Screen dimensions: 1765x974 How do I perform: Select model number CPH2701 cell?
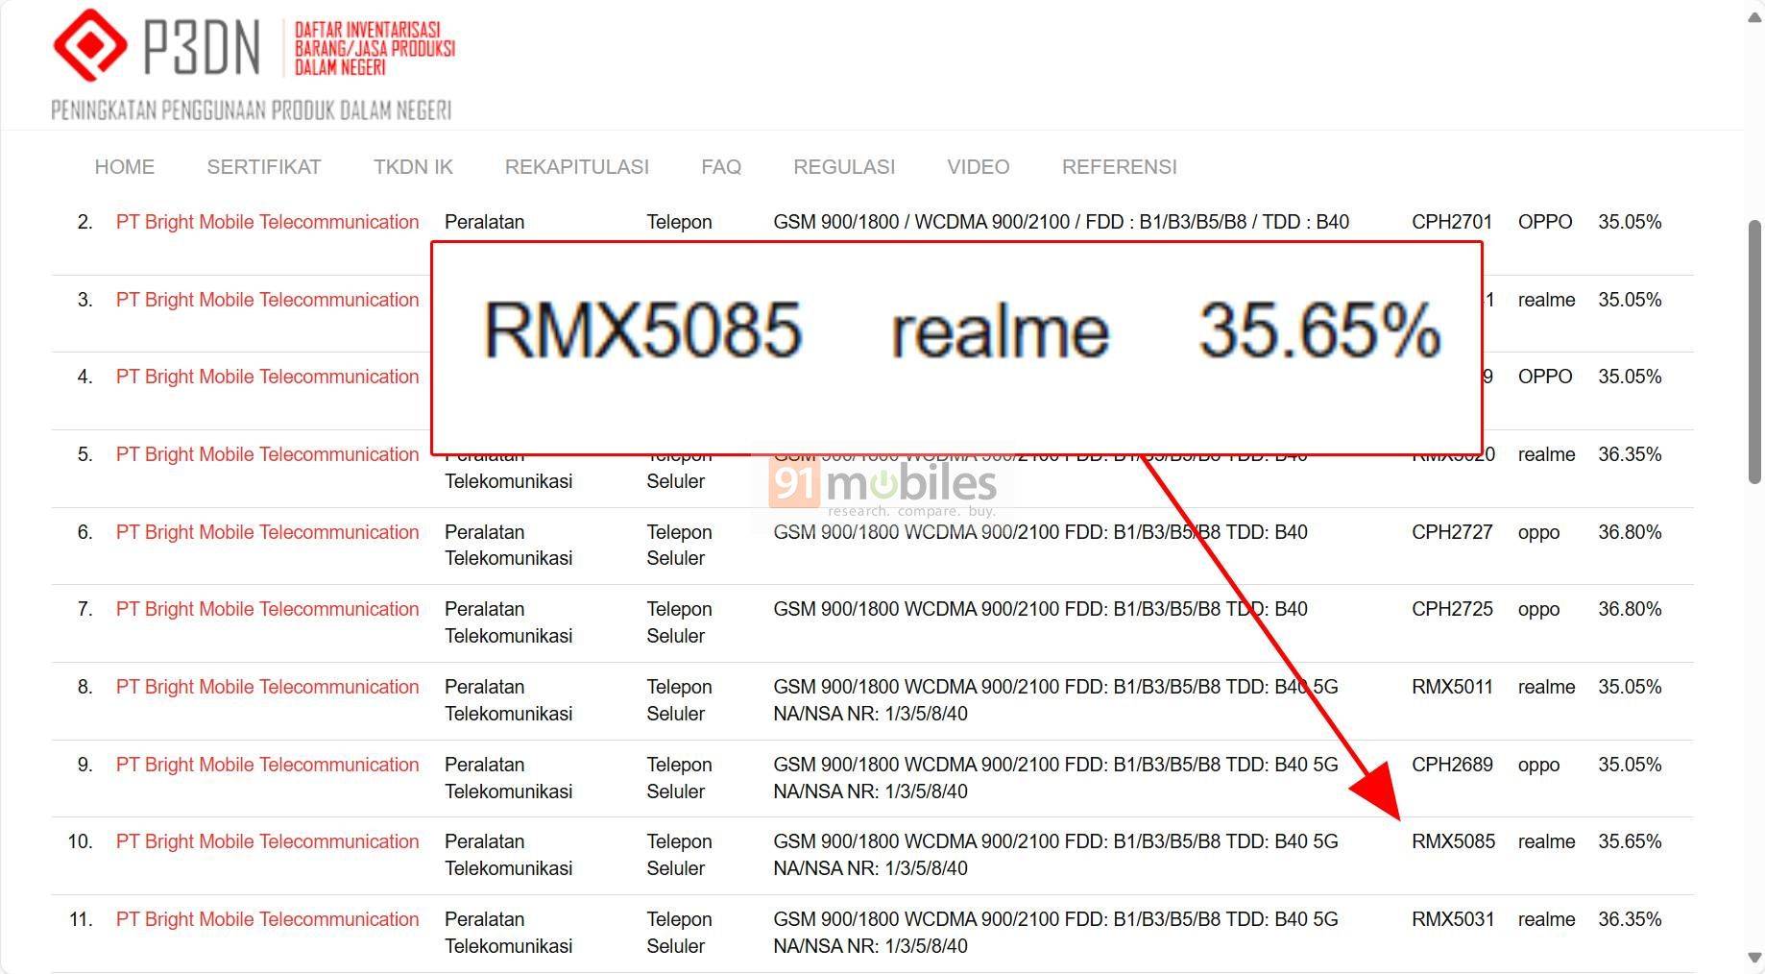1452,222
